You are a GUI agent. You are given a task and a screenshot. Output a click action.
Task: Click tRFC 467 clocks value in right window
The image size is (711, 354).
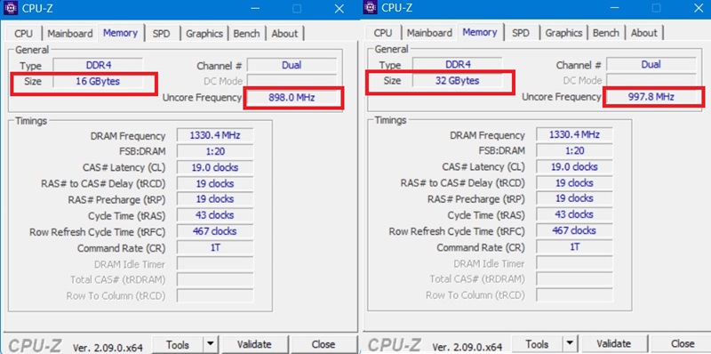(574, 230)
